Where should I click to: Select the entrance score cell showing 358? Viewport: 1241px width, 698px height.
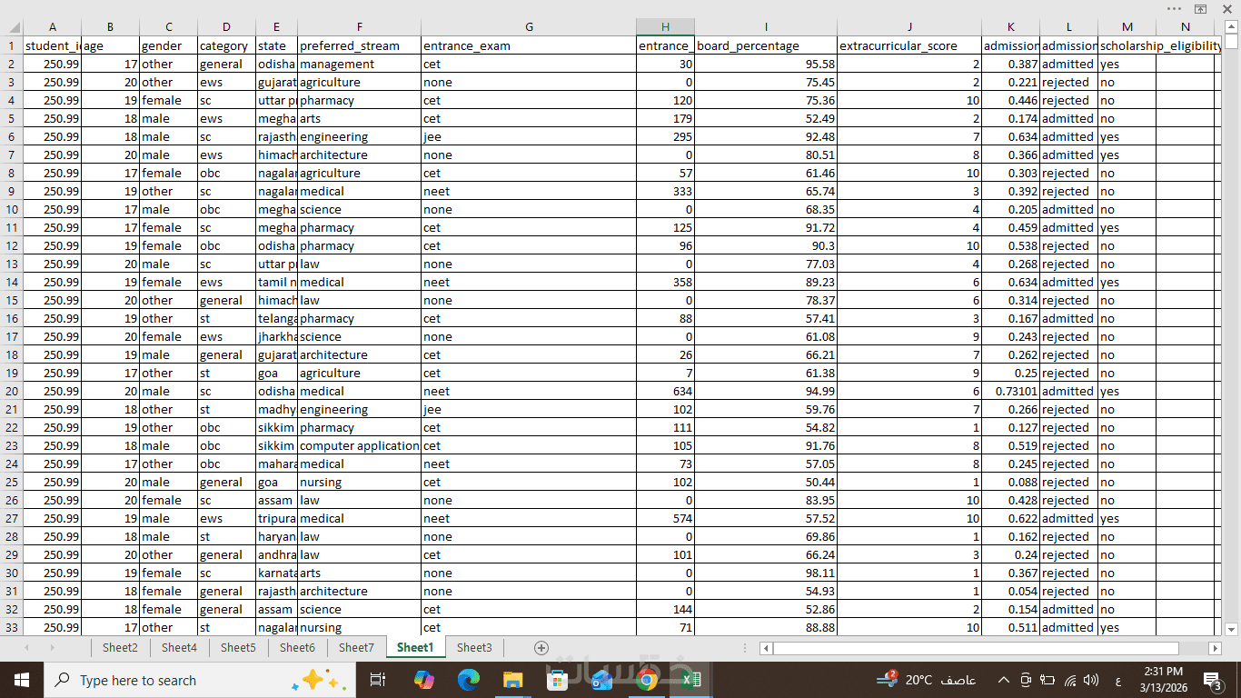[x=666, y=282]
